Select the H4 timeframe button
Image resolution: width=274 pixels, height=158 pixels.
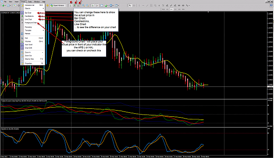coord(171,9)
